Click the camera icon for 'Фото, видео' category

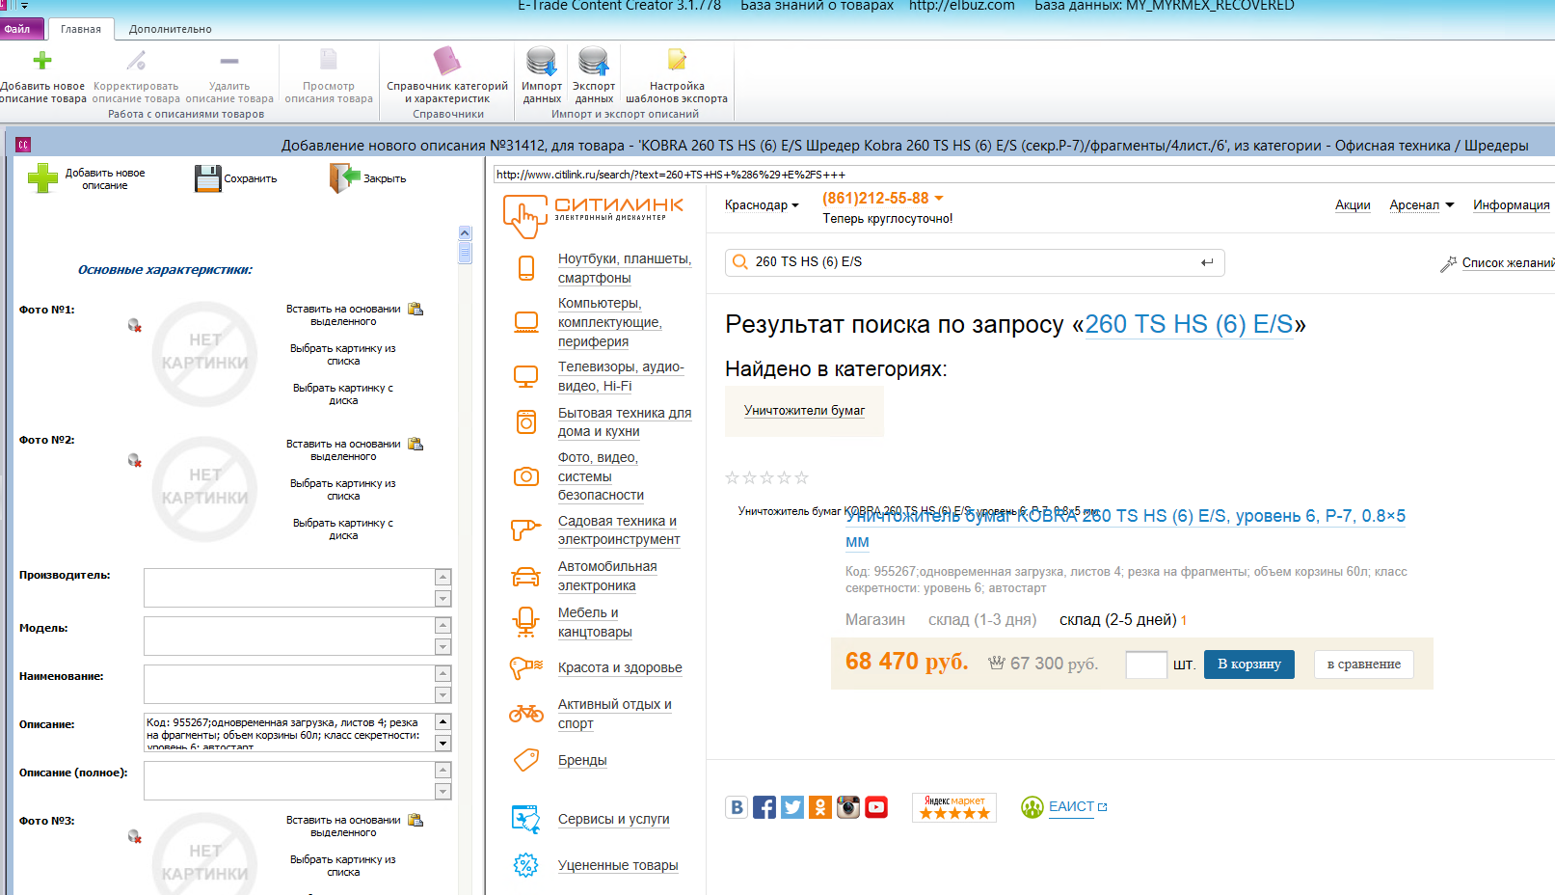(526, 475)
